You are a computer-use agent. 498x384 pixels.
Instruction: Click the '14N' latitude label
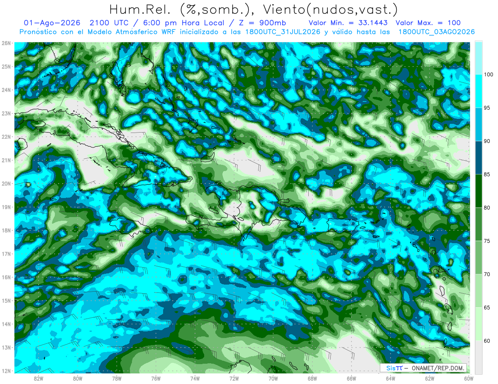click(x=6, y=324)
